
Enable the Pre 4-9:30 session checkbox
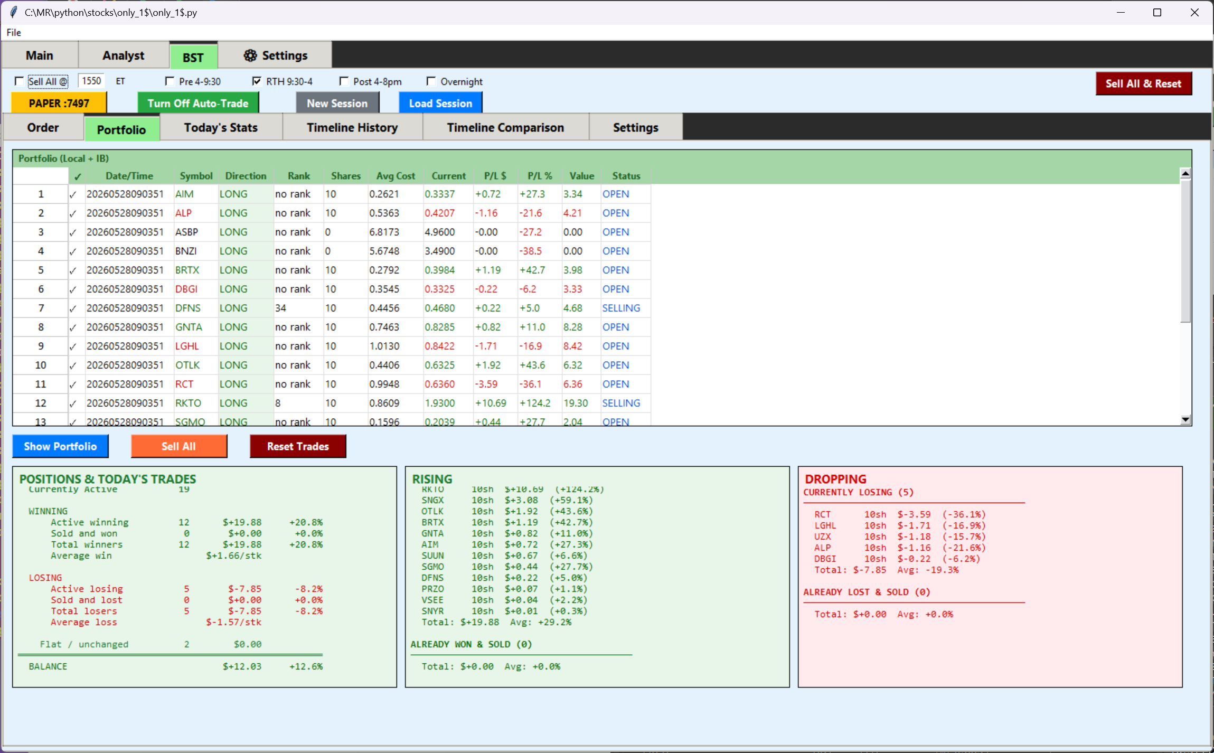pyautogui.click(x=170, y=81)
